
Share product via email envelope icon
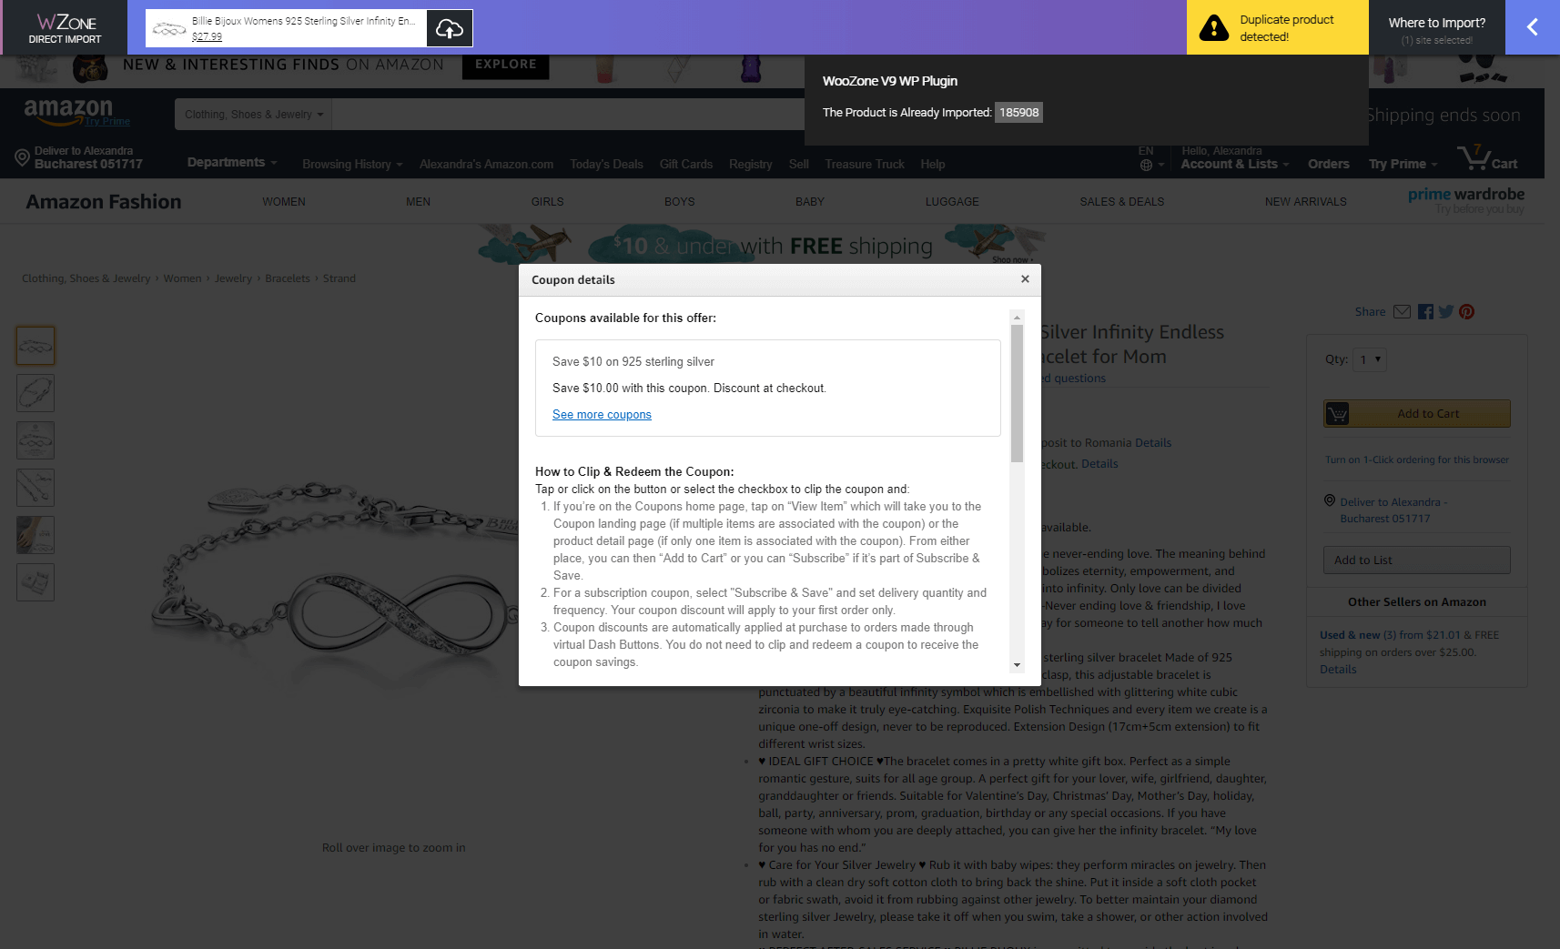1402,311
